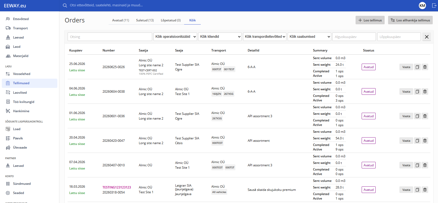
Task: Open the Alguskuupäev date field
Action: click(354, 37)
